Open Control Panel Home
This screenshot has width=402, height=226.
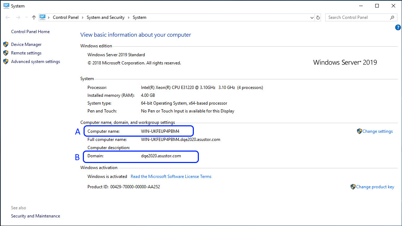pyautogui.click(x=30, y=32)
